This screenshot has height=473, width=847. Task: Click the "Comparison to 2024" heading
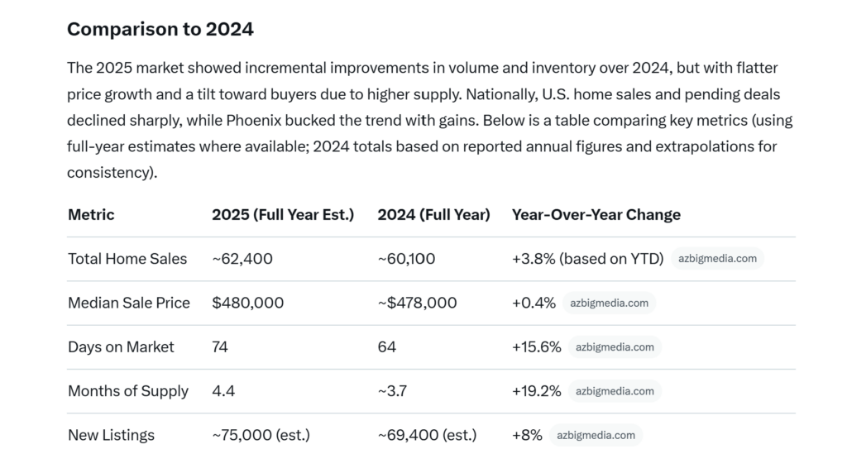click(x=160, y=30)
